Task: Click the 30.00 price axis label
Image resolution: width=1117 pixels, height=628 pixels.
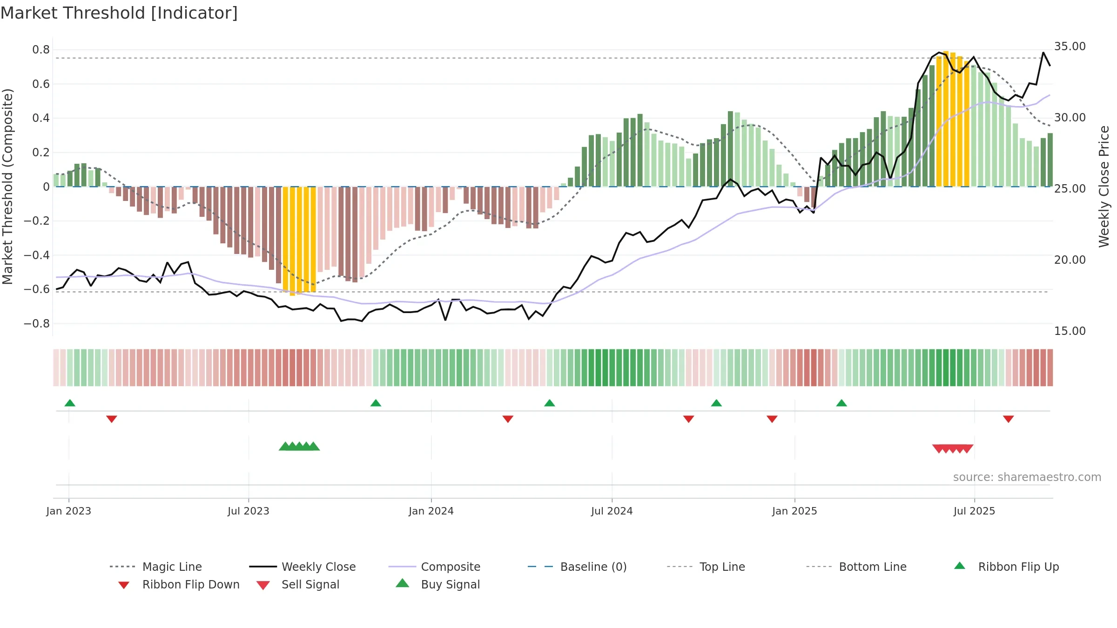Action: [1070, 118]
